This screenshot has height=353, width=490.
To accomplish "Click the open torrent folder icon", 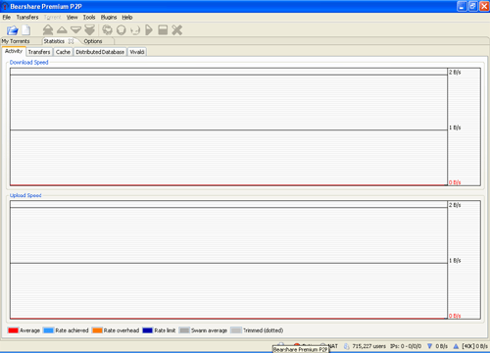I will point(13,30).
